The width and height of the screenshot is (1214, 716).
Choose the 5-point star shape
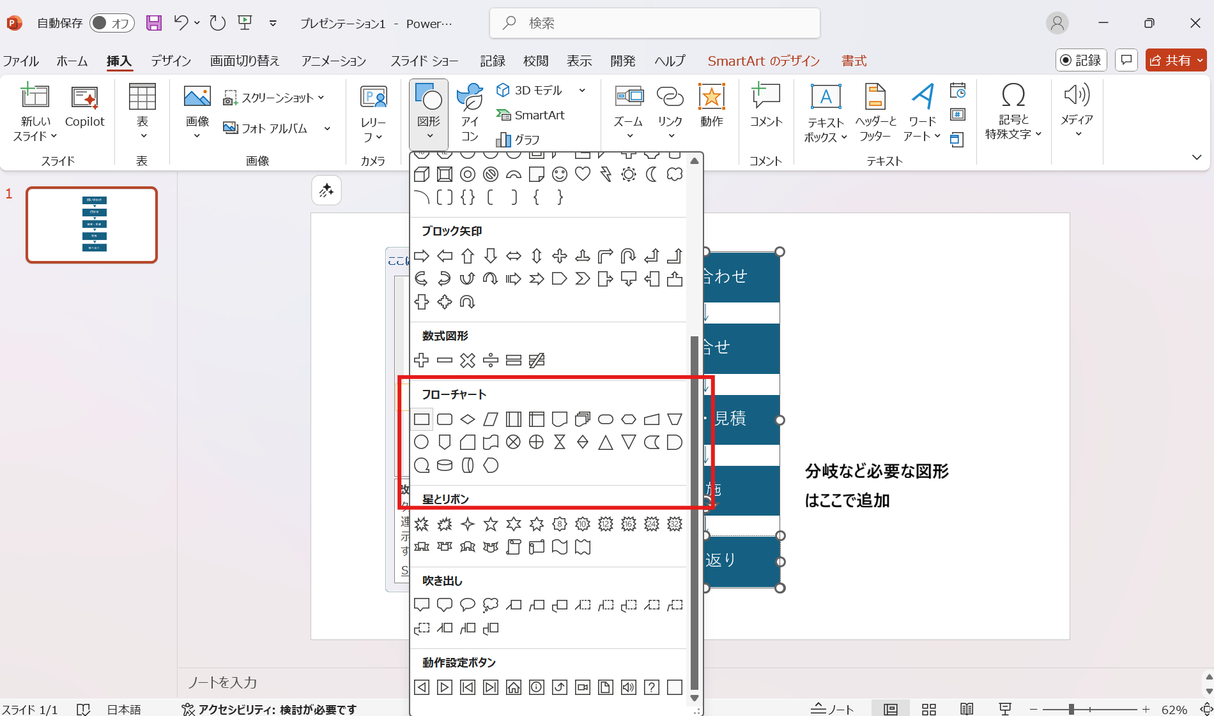point(491,525)
